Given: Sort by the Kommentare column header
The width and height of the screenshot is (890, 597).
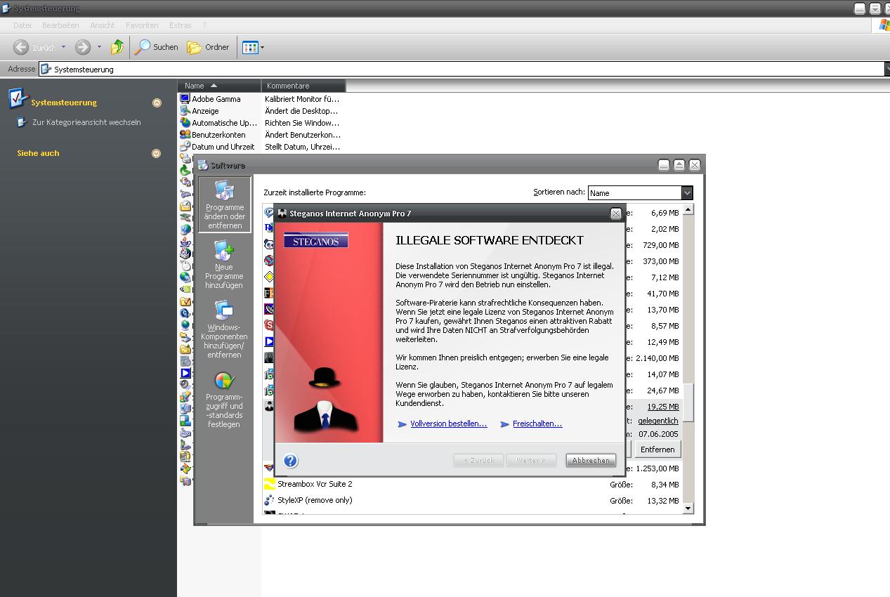Looking at the screenshot, I should [303, 86].
